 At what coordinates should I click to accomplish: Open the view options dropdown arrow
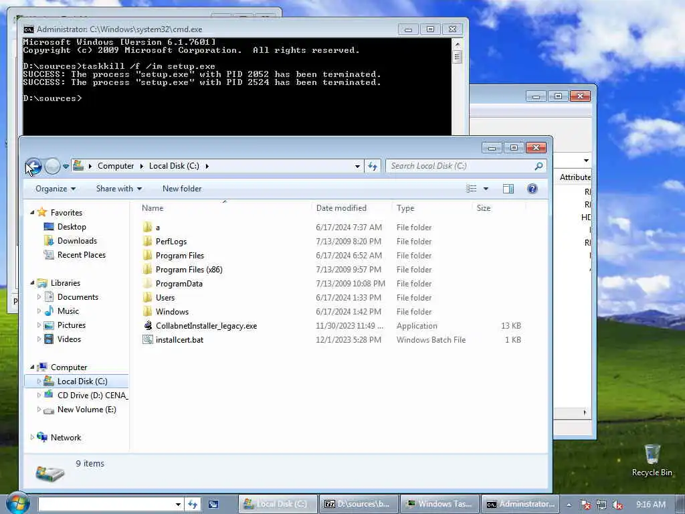pos(486,189)
